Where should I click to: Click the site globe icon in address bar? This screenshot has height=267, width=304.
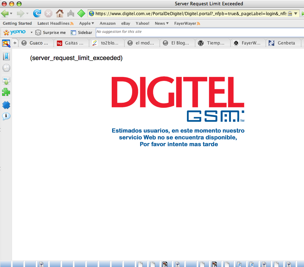click(92, 13)
